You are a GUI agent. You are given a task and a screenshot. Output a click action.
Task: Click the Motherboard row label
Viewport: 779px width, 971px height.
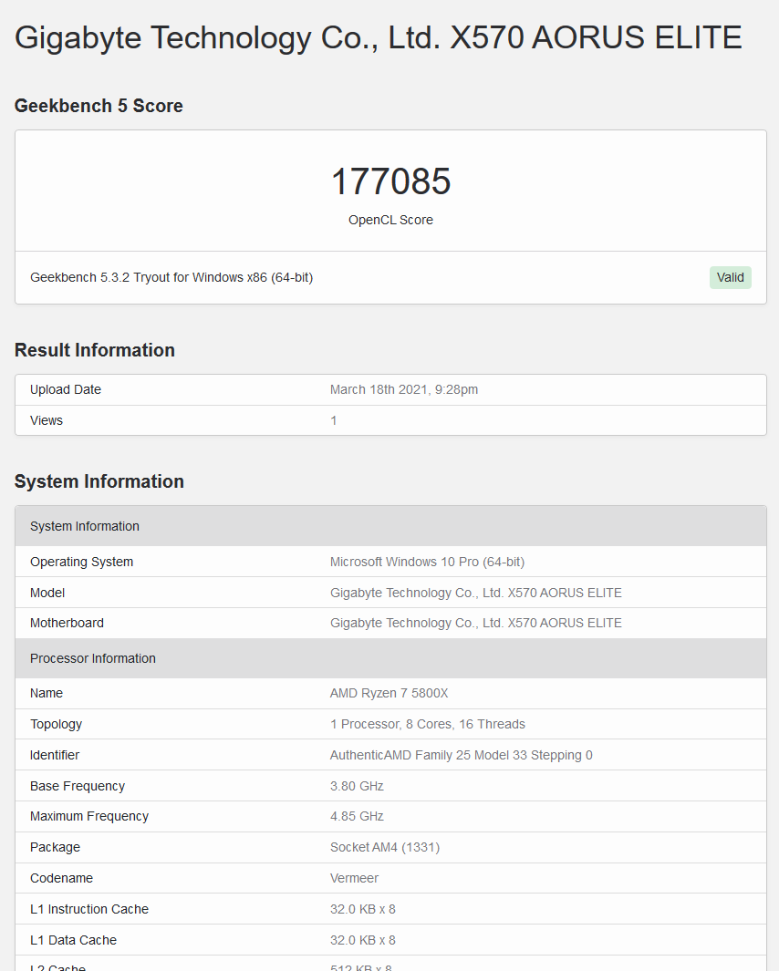pos(67,623)
